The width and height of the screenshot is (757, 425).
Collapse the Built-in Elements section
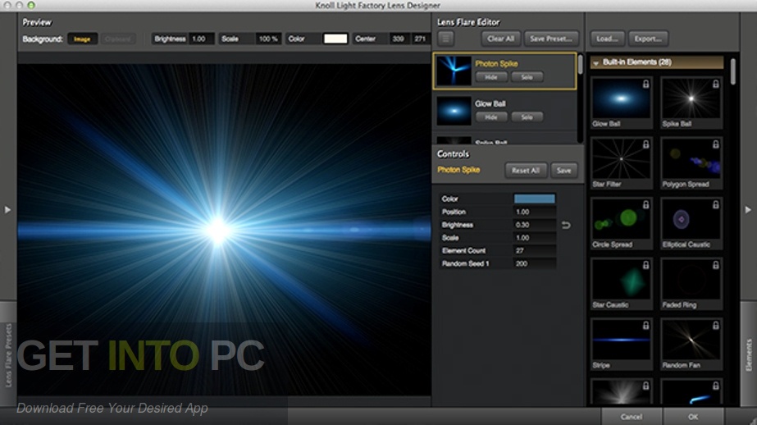595,63
